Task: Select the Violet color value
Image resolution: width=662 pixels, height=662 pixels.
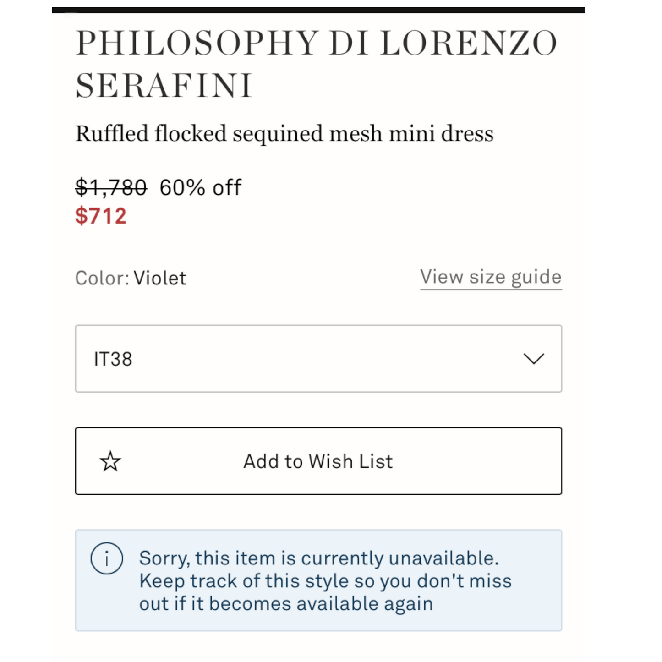Action: click(x=160, y=278)
